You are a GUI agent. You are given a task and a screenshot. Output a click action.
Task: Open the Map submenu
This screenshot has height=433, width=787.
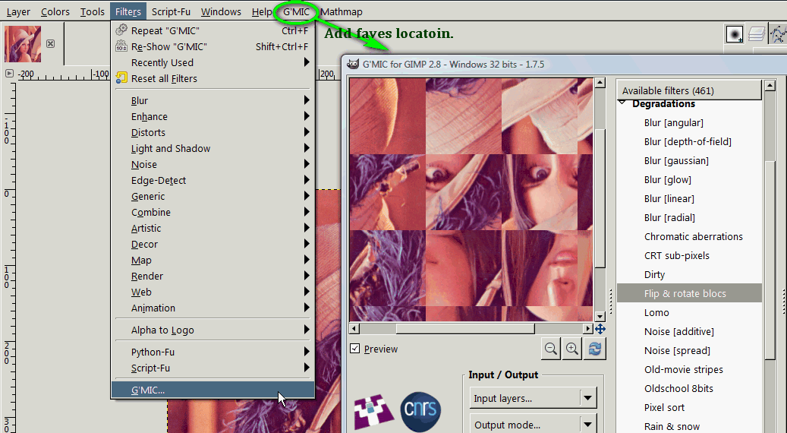click(x=214, y=261)
